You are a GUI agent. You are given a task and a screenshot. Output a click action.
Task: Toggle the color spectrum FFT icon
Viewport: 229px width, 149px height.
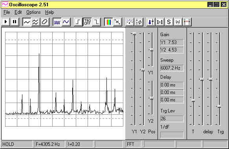[x=109, y=22]
